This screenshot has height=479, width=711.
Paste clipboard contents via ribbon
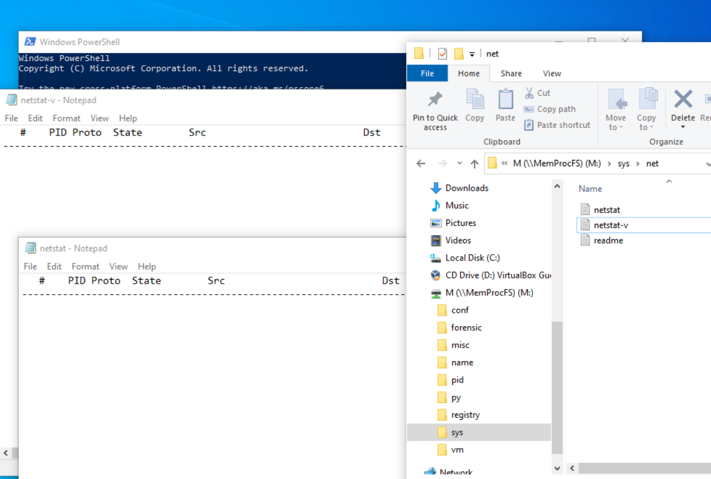(x=505, y=105)
